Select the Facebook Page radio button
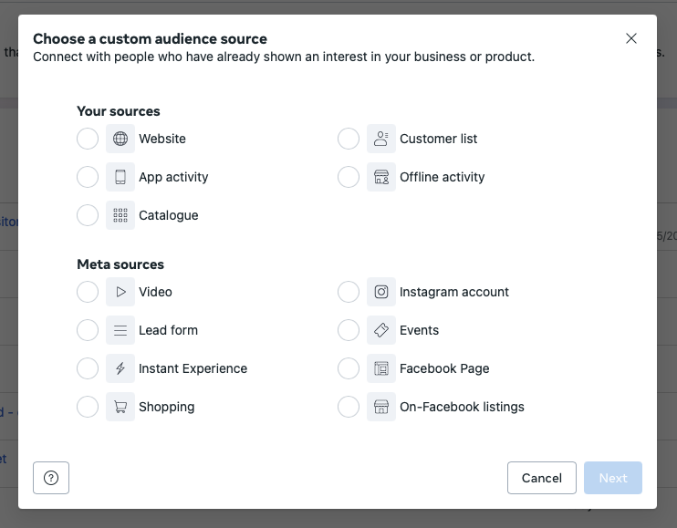 click(x=349, y=368)
